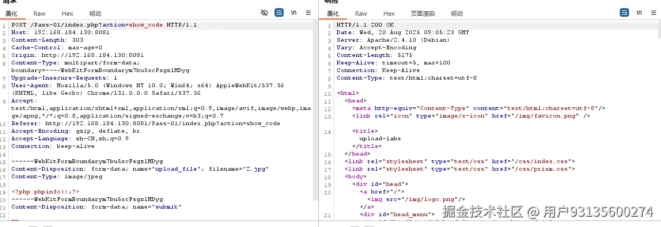Select the 美化 tab in response panel

point(333,14)
